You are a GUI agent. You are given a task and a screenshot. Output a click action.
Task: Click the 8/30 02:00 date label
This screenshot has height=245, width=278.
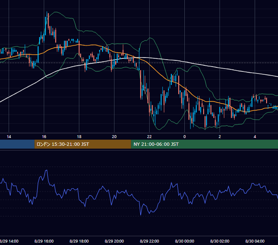[x=220, y=241]
